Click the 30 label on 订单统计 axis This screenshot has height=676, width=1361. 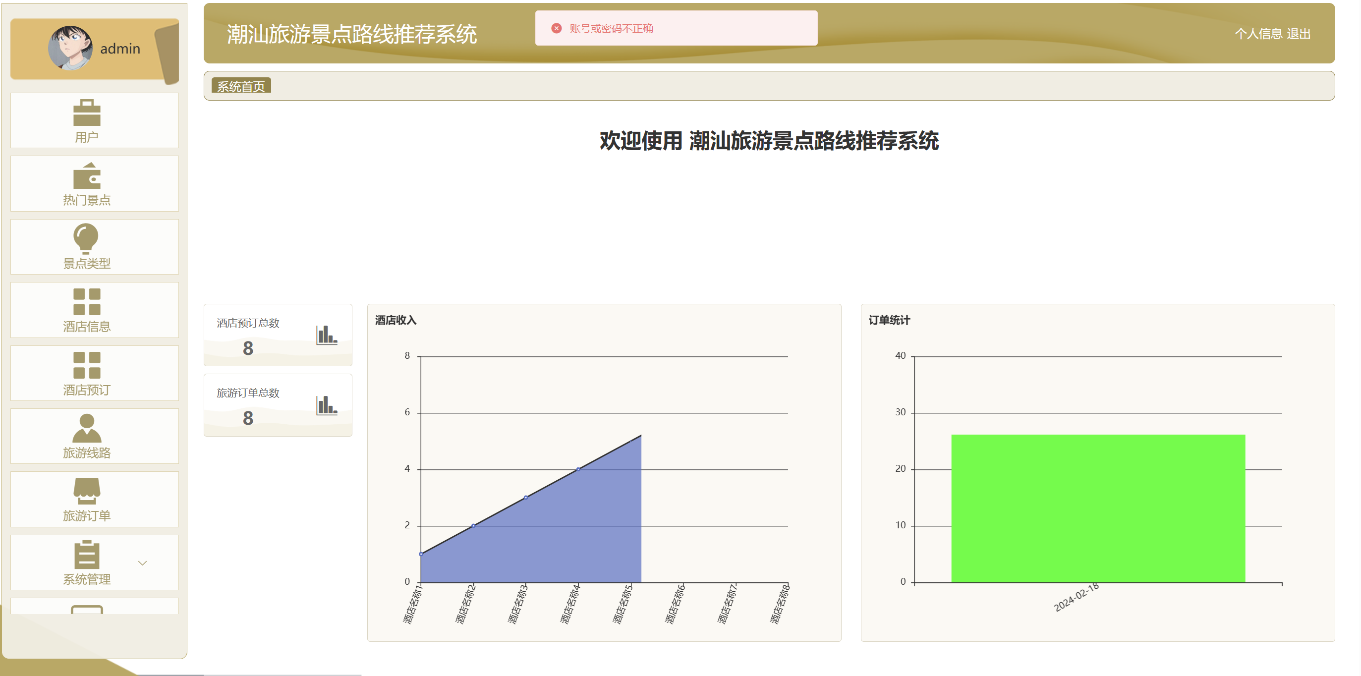[900, 412]
